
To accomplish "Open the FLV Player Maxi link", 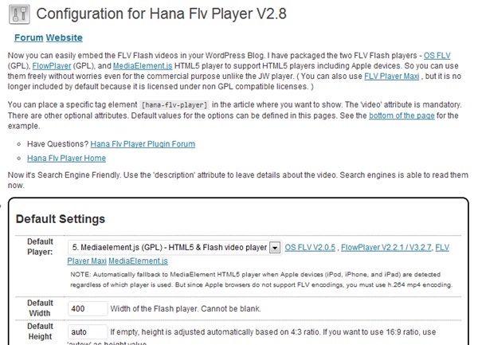I will click(x=392, y=76).
